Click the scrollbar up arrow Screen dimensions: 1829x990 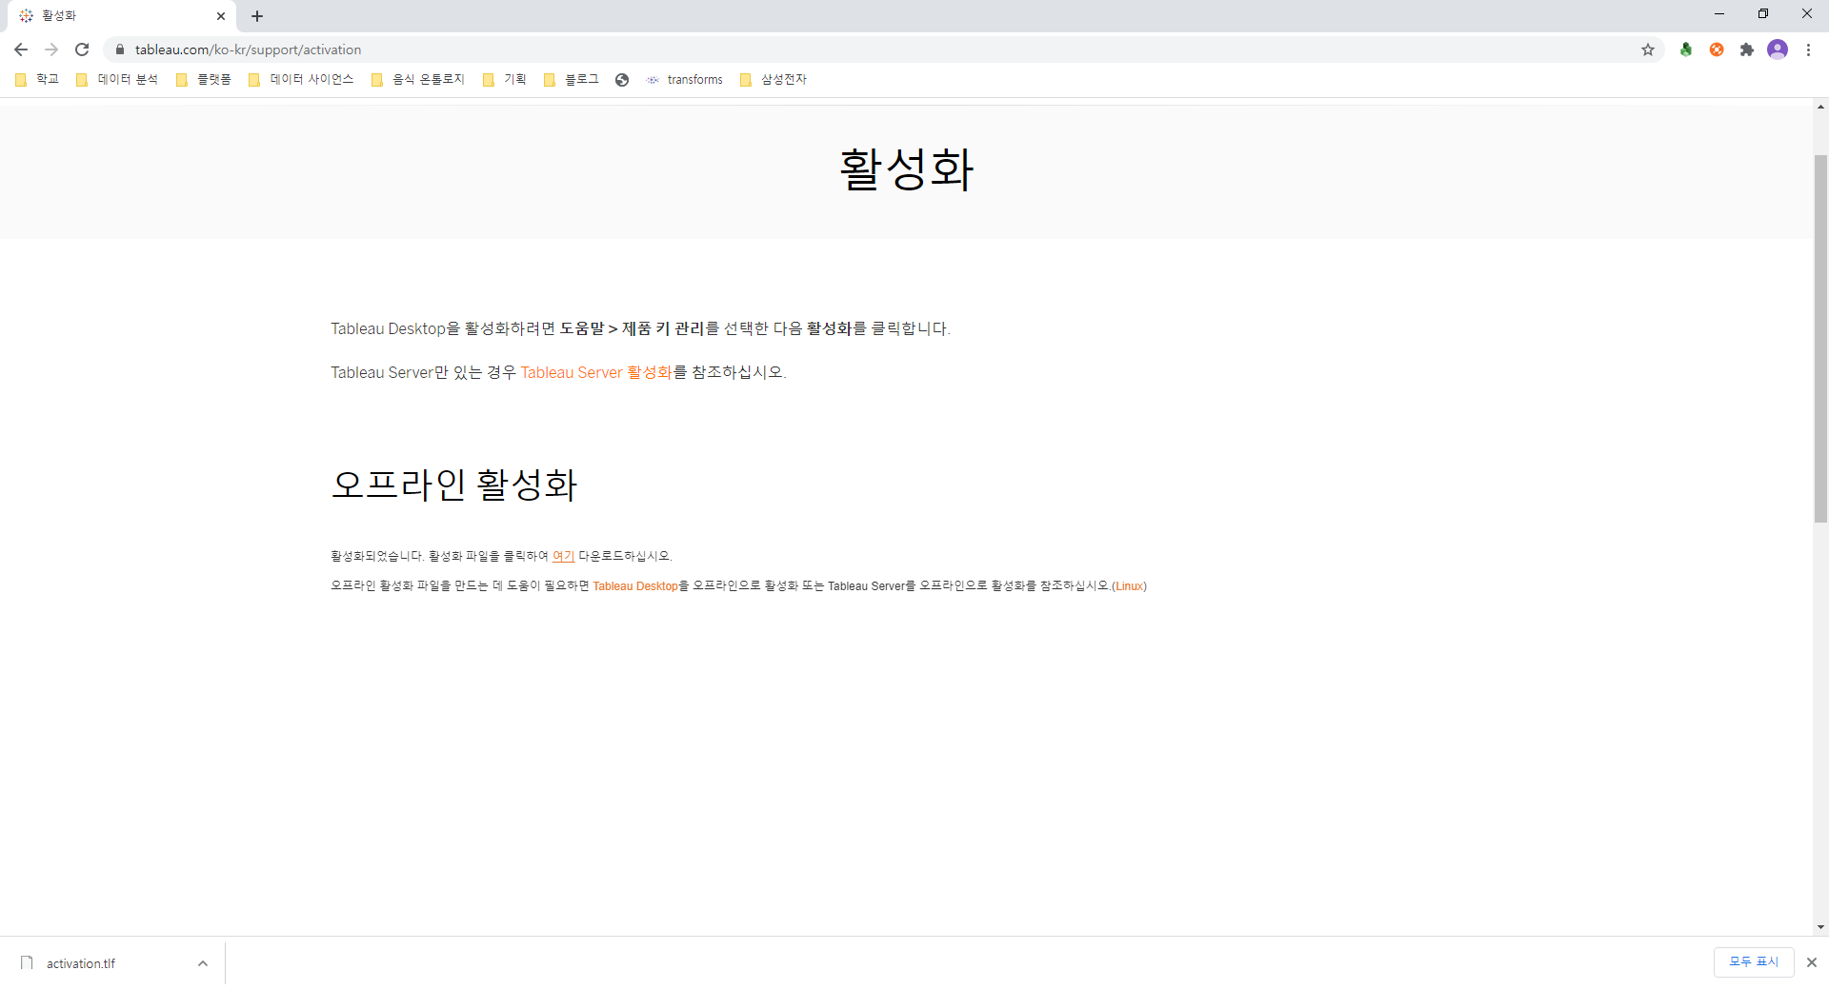pos(1820,107)
